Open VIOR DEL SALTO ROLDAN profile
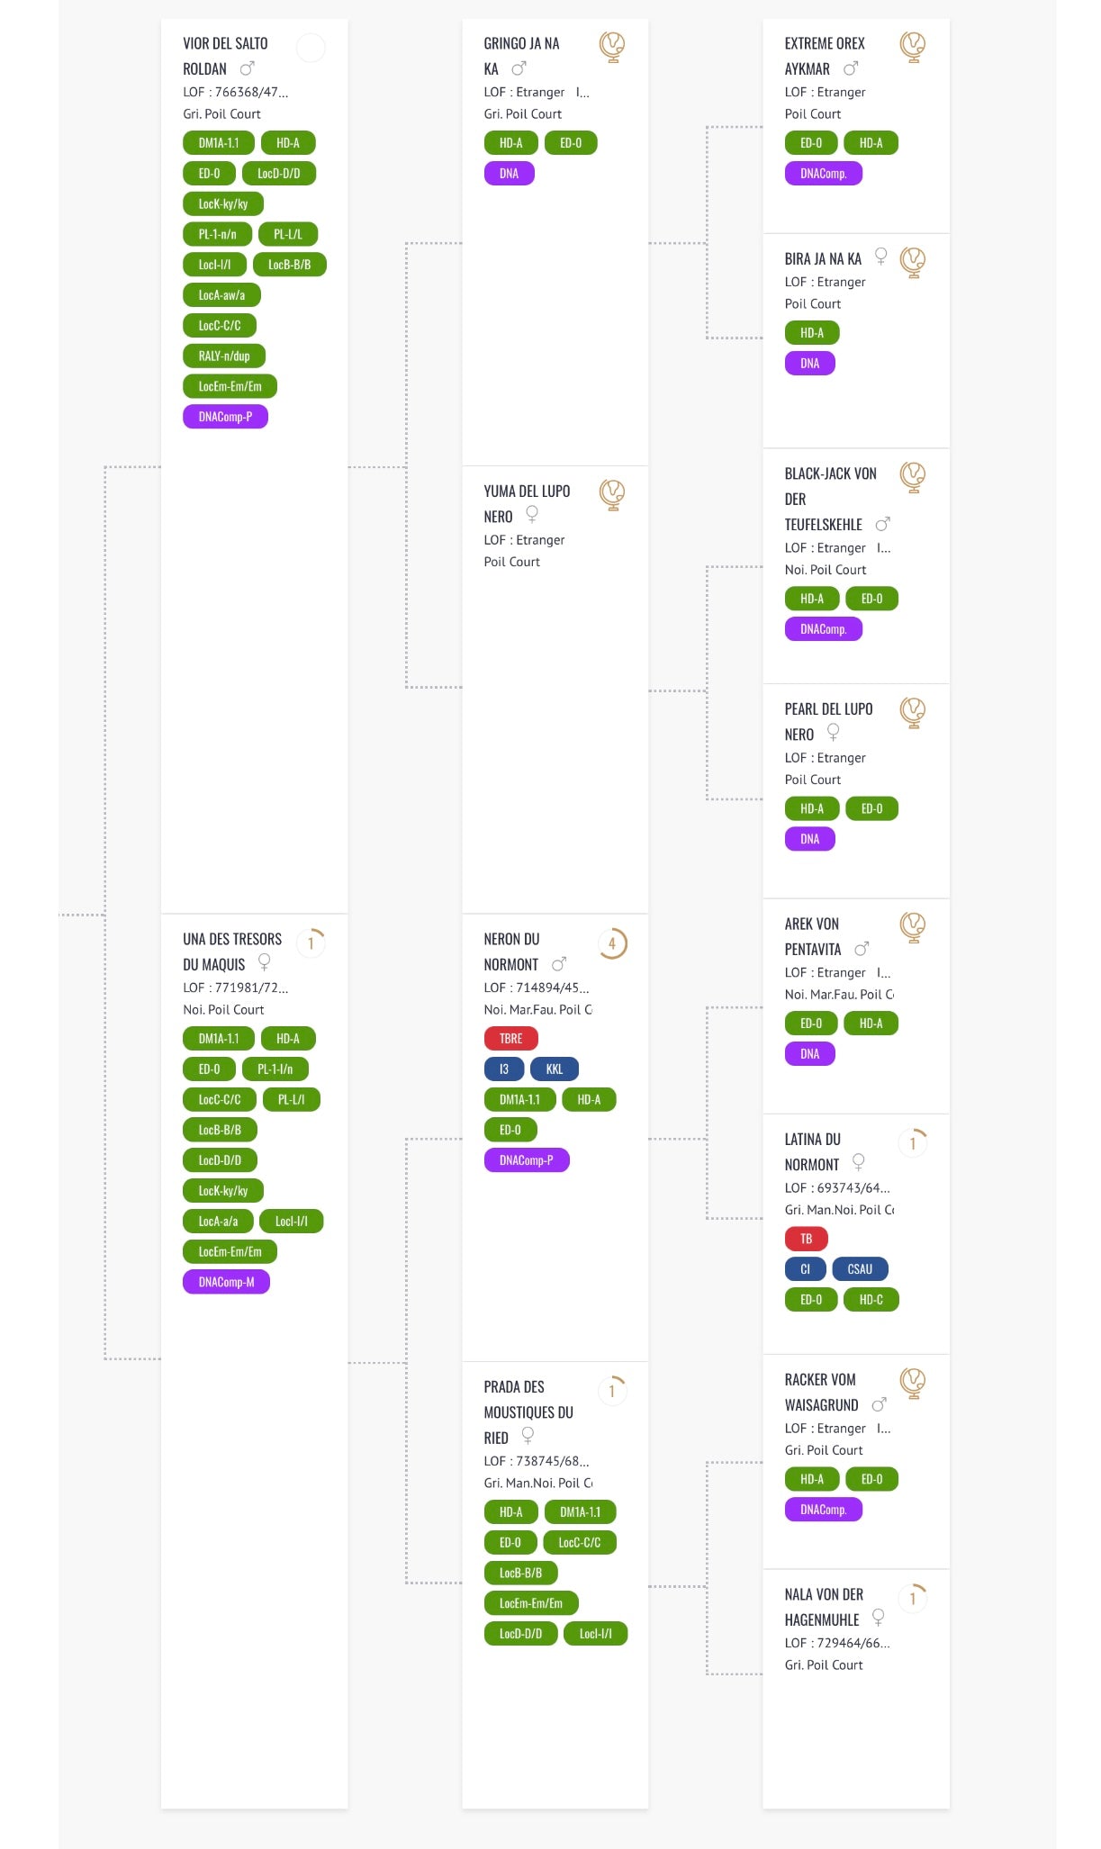Viewport: 1101px width, 1849px height. (225, 55)
